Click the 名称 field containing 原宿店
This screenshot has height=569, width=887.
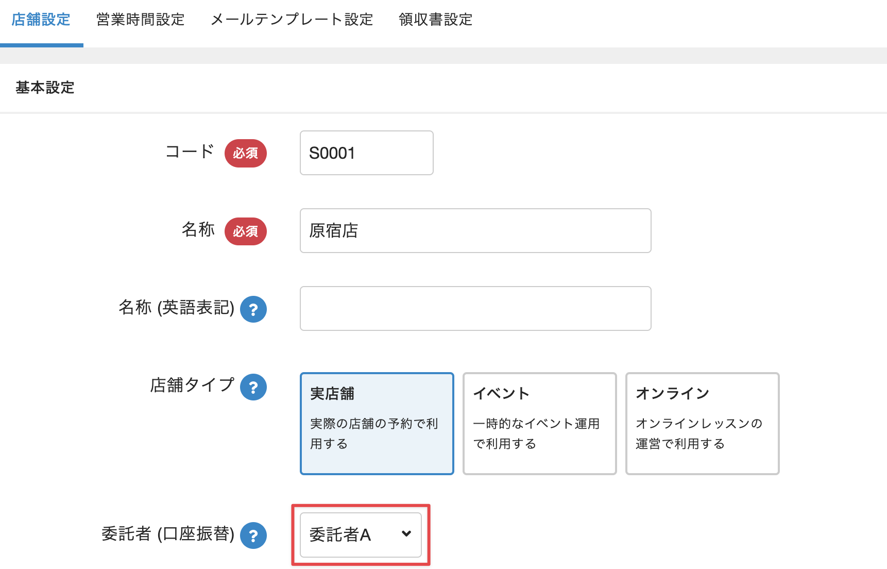pos(475,231)
